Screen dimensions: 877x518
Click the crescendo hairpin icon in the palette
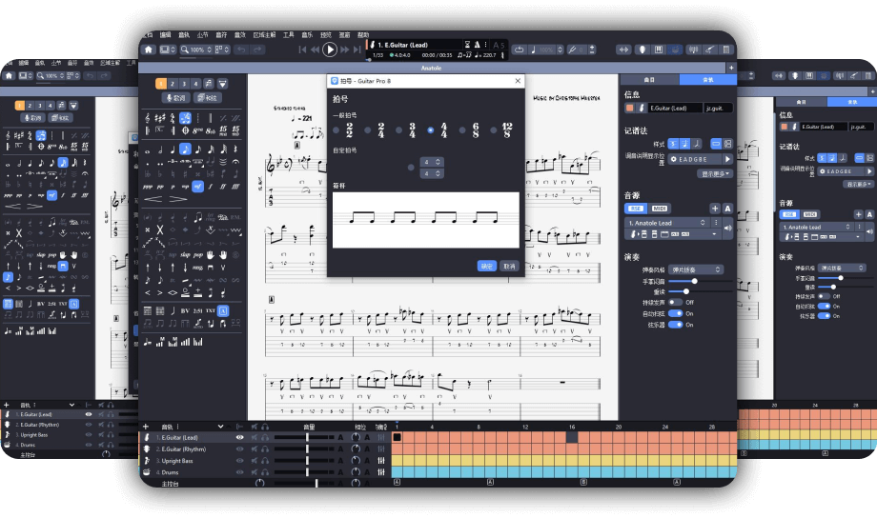[x=153, y=199]
